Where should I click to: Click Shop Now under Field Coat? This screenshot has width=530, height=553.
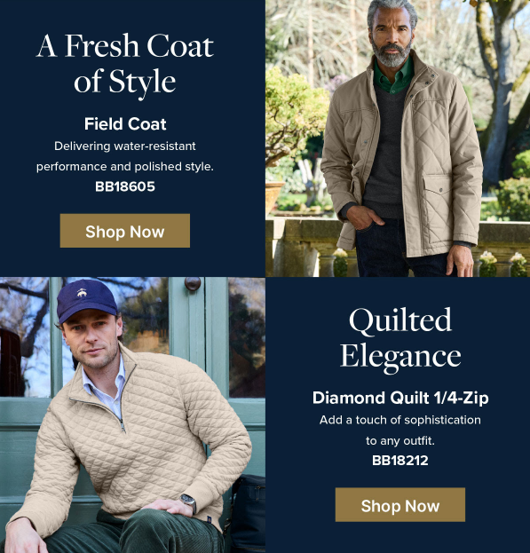[125, 231]
